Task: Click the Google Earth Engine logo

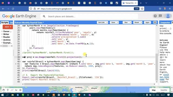Action: (19, 16)
